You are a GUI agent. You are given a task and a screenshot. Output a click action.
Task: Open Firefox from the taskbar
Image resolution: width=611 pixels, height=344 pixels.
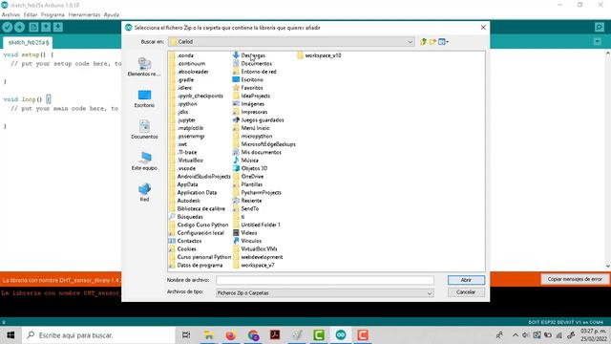tap(231, 335)
